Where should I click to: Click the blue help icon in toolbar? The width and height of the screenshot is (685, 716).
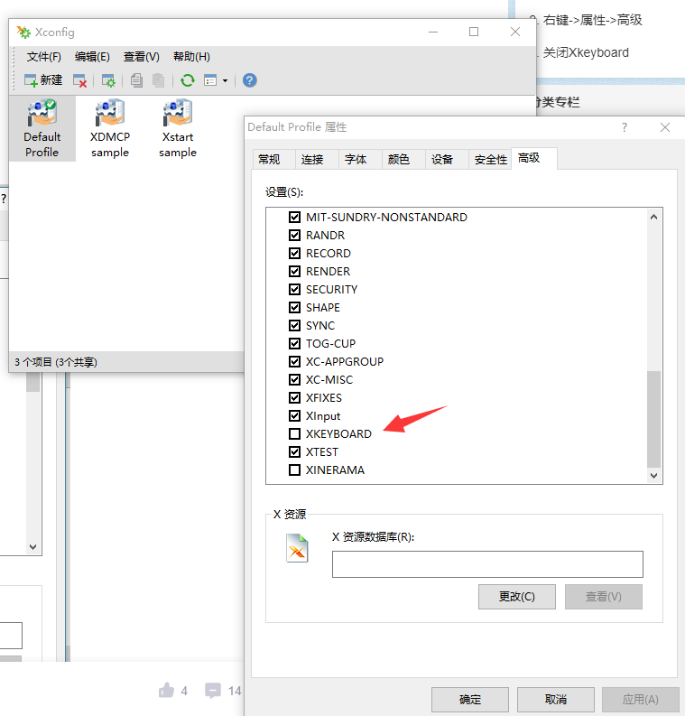click(x=250, y=80)
